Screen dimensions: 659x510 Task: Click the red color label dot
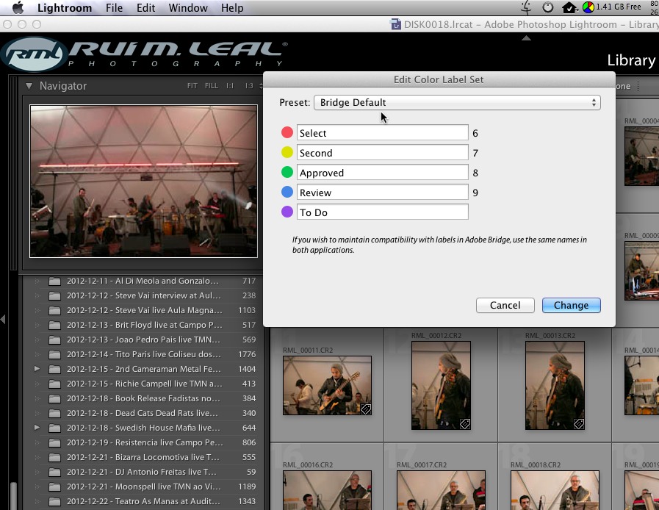tap(287, 132)
